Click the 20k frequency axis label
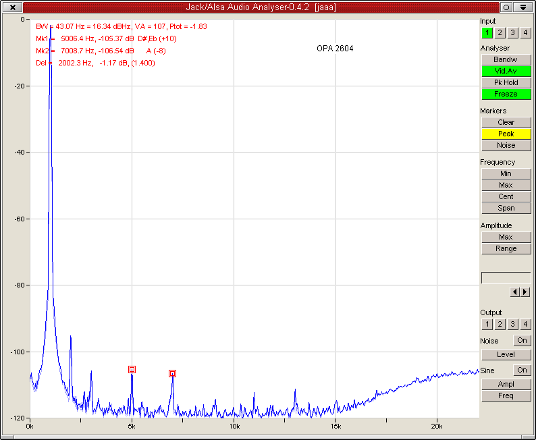This screenshot has width=536, height=440. pos(437,427)
